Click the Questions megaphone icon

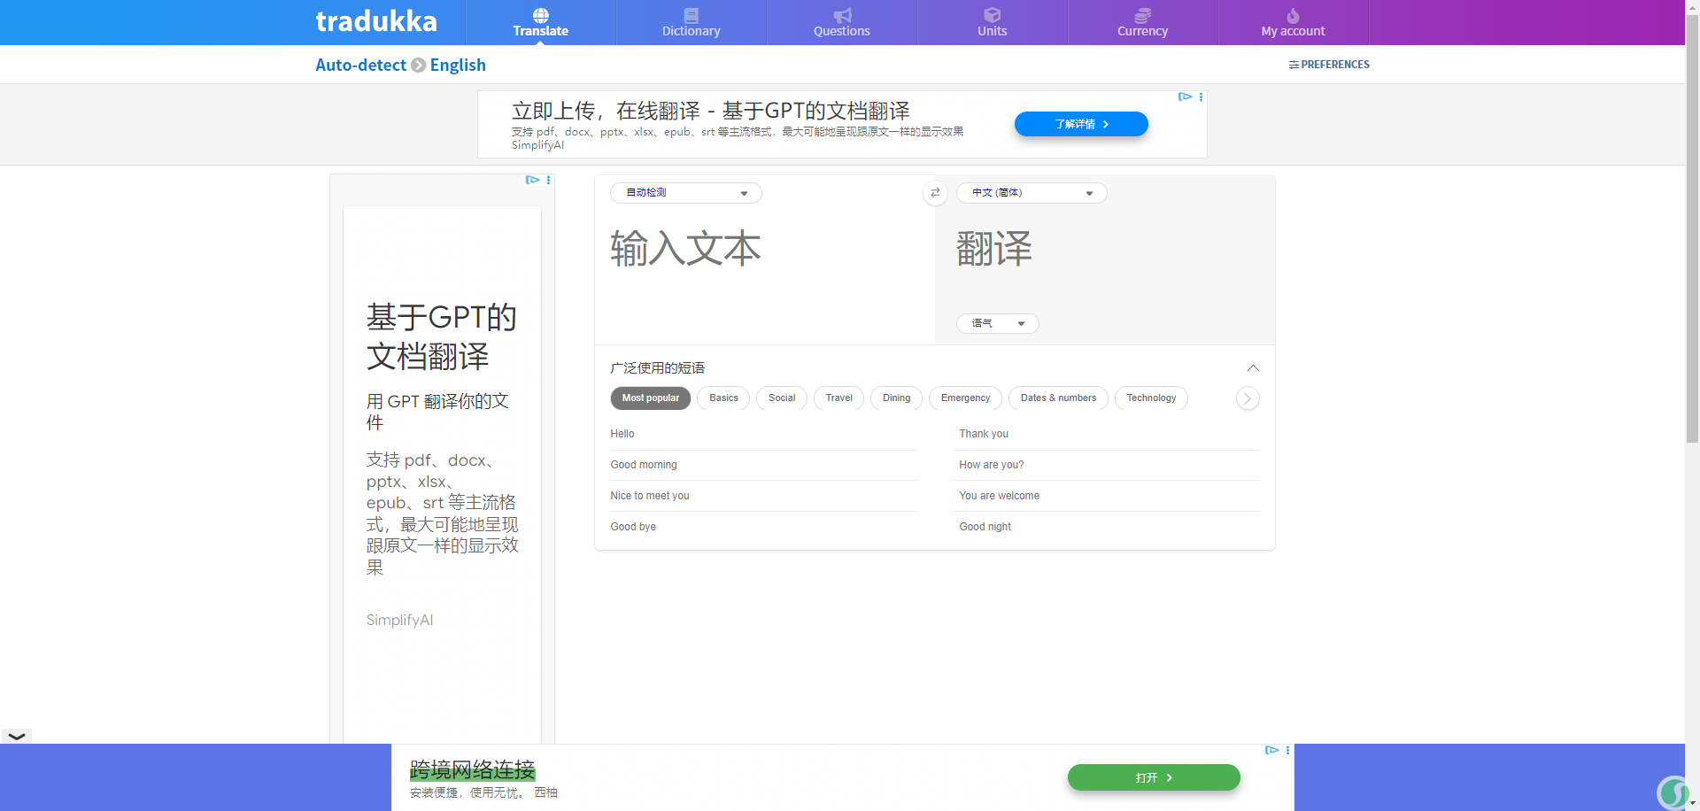tap(841, 15)
